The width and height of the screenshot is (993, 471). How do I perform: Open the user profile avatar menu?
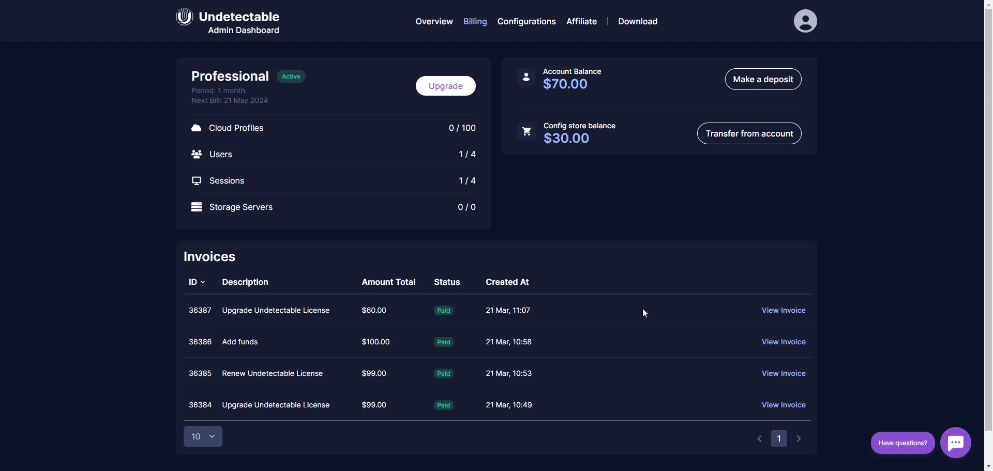coord(805,21)
